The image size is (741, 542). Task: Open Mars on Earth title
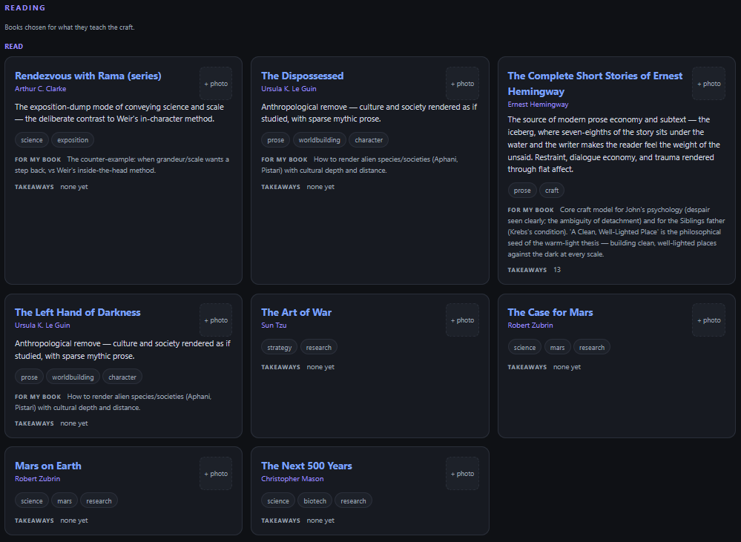47,466
